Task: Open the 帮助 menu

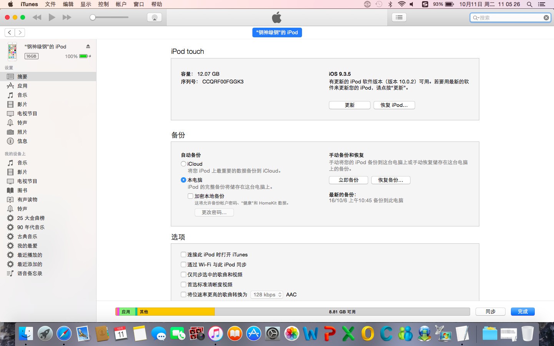Action: [157, 4]
